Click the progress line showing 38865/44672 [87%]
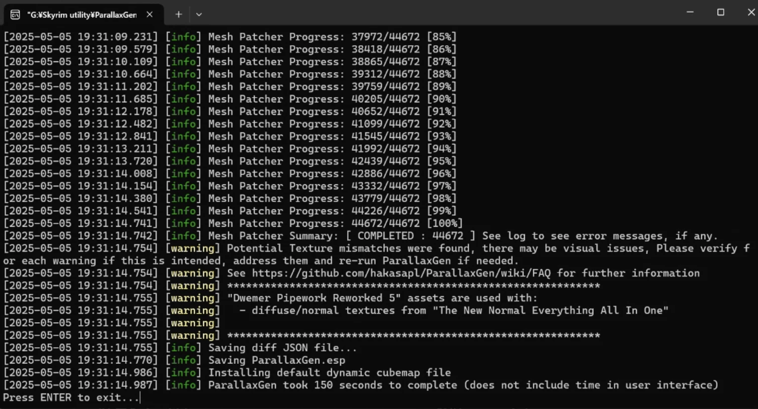The height and width of the screenshot is (409, 758). [230, 62]
